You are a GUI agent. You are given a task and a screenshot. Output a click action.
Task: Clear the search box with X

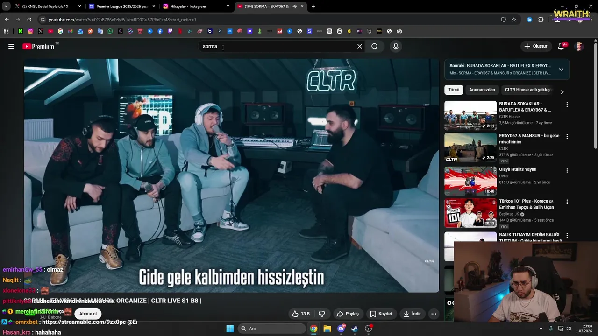coord(360,46)
